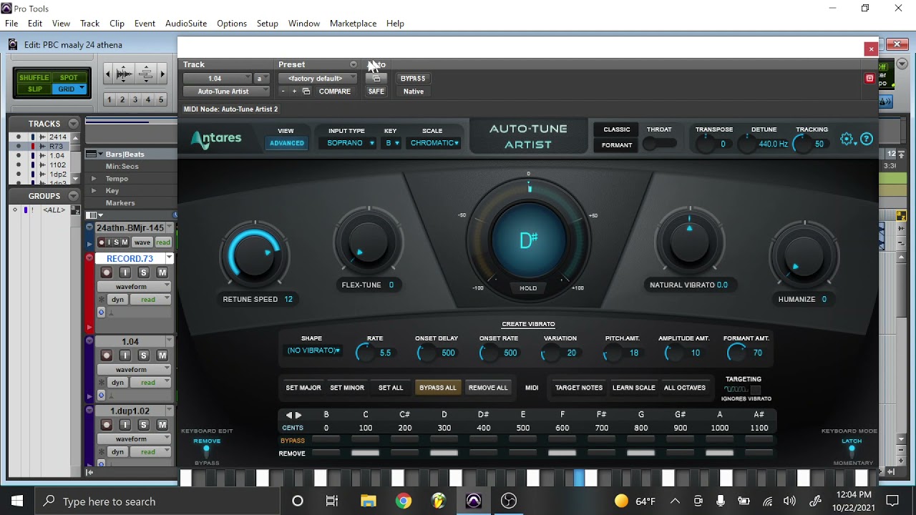Open Windows Task View
The height and width of the screenshot is (515, 916).
coord(332,501)
